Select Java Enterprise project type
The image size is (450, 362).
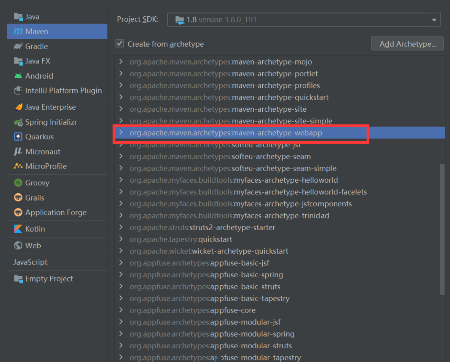[57, 107]
